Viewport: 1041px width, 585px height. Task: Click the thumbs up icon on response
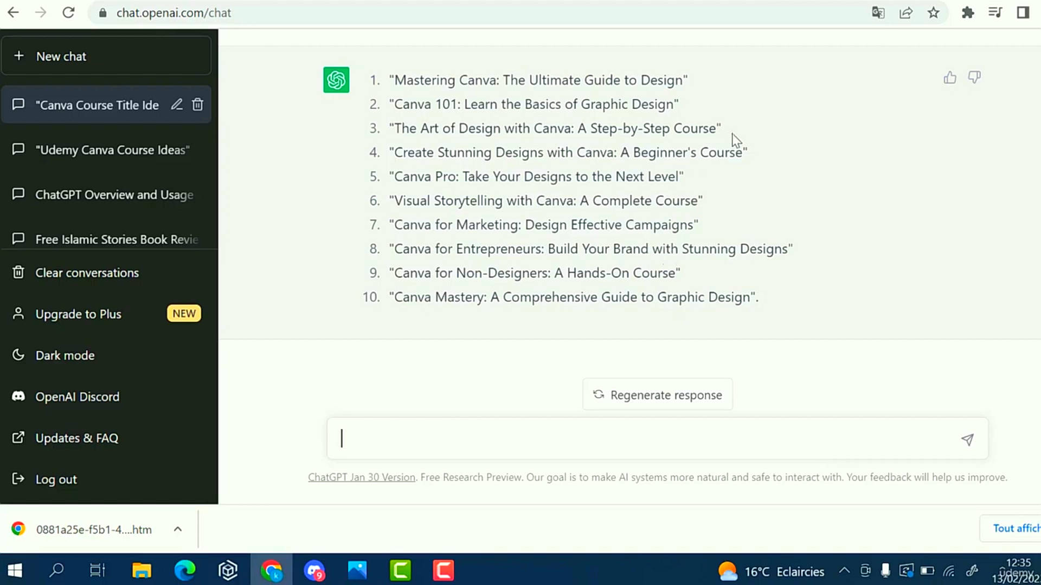950,77
